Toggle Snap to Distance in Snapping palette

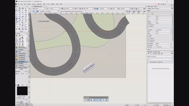click(x=100, y=100)
